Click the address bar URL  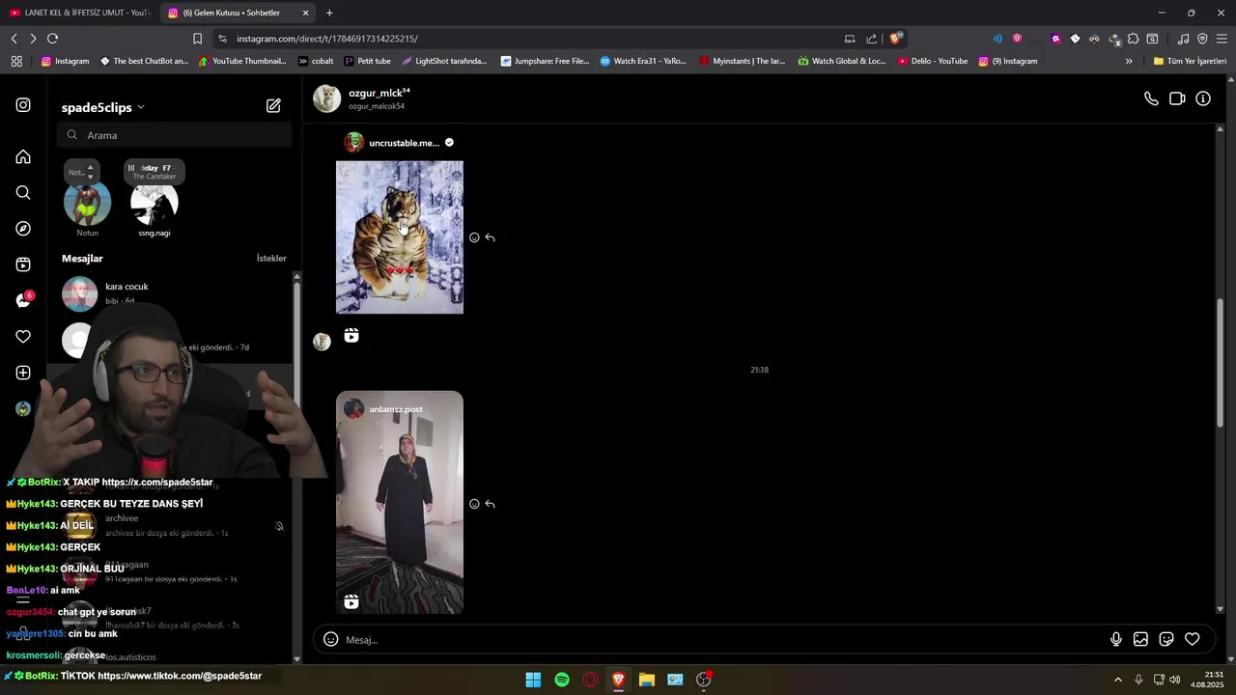pos(327,39)
